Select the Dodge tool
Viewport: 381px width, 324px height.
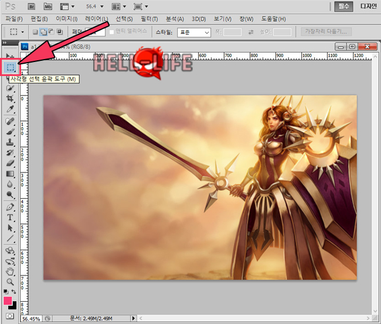10,195
